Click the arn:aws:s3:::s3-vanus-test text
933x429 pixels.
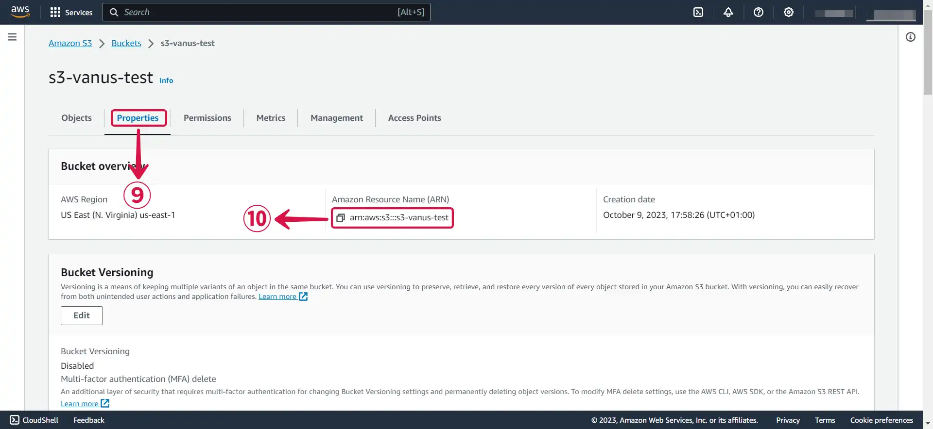(399, 217)
